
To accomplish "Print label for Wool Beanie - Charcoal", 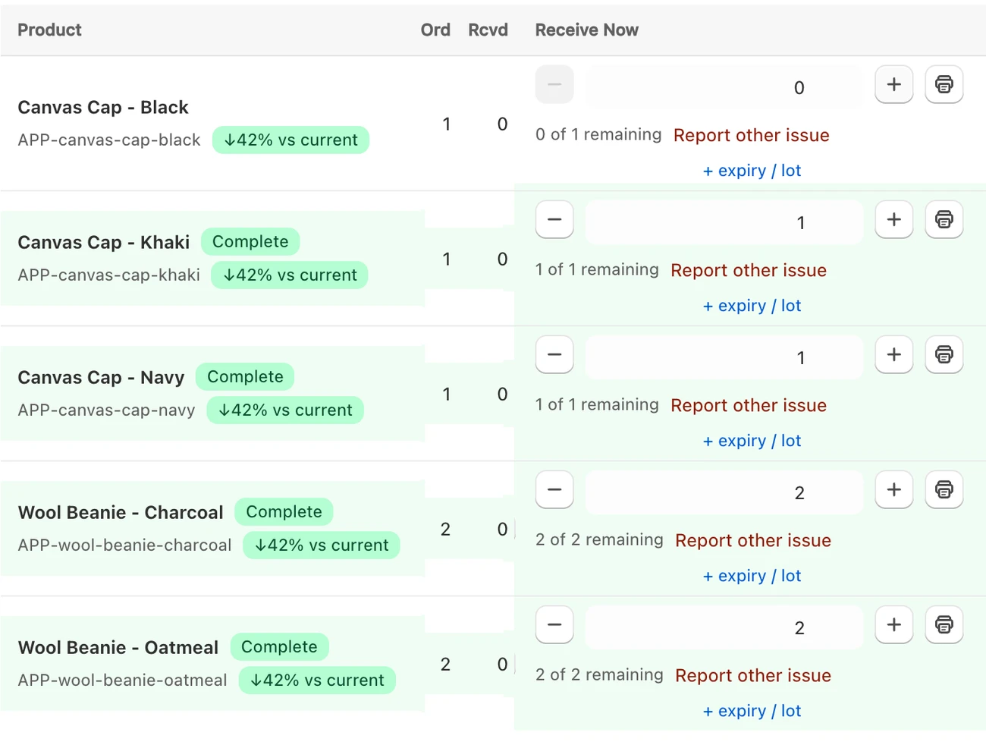I will point(944,489).
